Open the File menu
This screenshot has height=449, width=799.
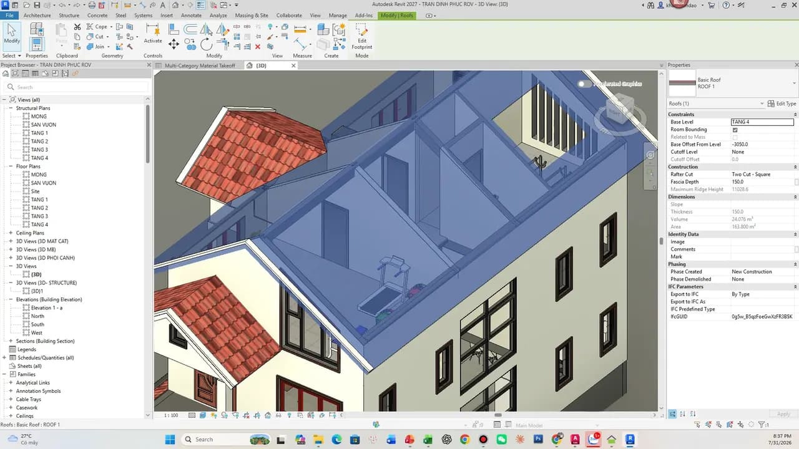pyautogui.click(x=10, y=16)
